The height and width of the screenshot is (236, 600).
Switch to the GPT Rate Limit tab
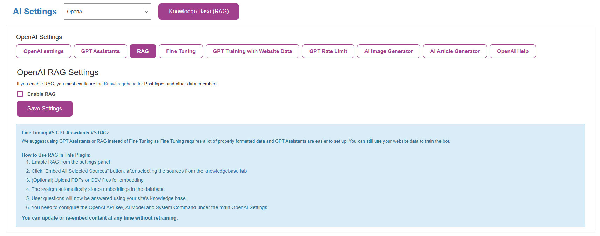click(328, 51)
